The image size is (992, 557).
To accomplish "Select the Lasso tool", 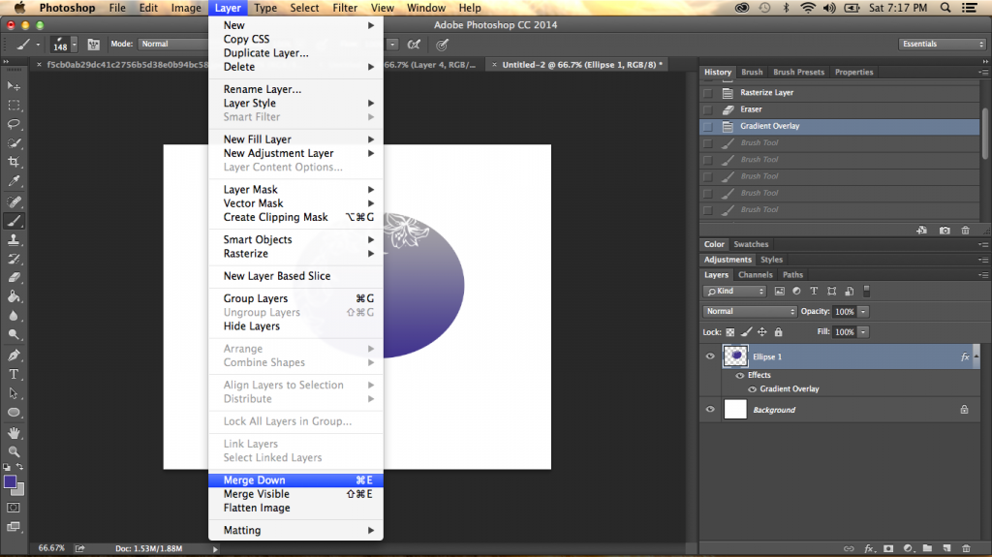I will pyautogui.click(x=14, y=124).
